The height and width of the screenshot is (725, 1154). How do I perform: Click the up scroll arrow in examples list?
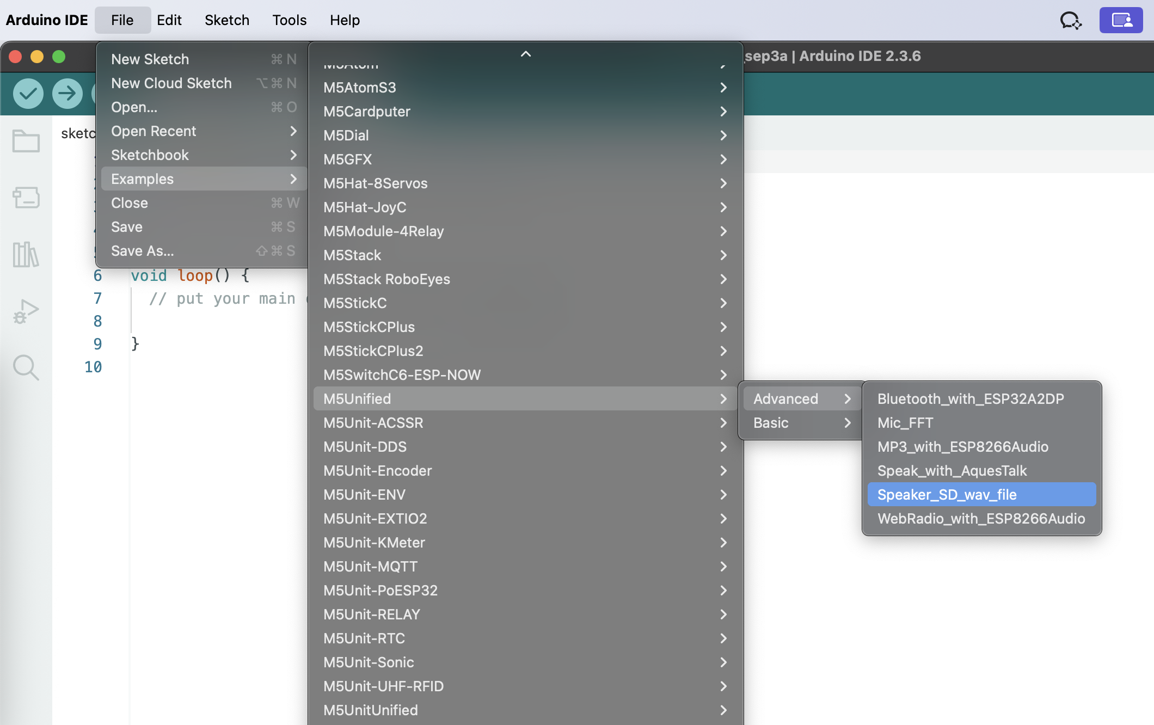pos(526,54)
